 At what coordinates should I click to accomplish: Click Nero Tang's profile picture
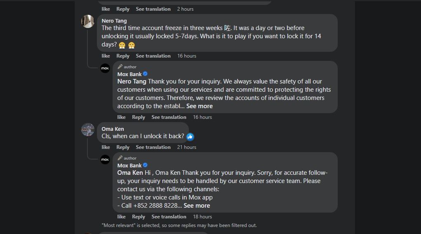click(88, 21)
